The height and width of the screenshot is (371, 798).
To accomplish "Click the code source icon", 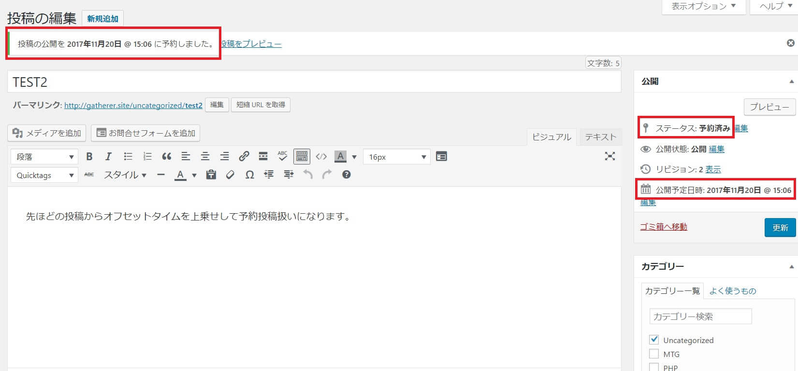I will [321, 156].
